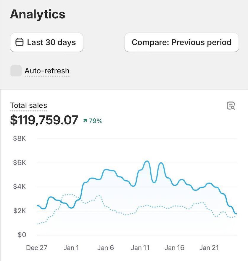Select the Jan 6 date label
This screenshot has height=261, width=248.
pos(105,248)
